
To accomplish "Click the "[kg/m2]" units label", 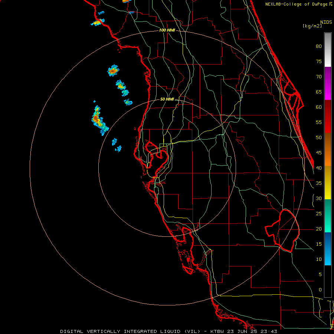I will tap(312, 26).
